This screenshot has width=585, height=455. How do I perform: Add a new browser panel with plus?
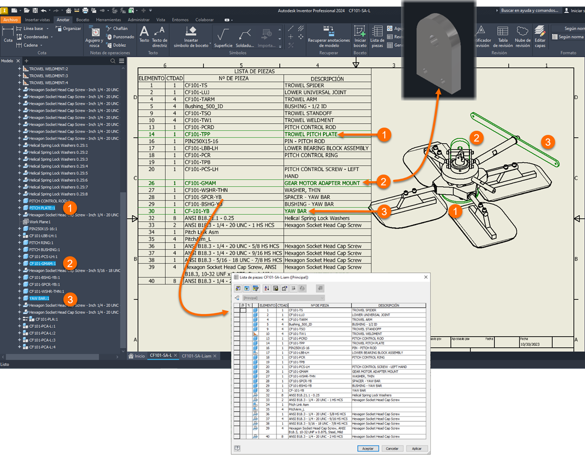pos(26,61)
